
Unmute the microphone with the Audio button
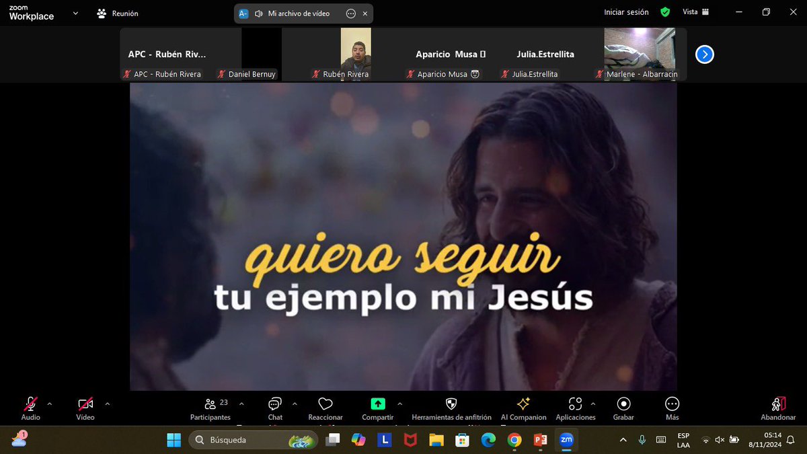point(30,408)
